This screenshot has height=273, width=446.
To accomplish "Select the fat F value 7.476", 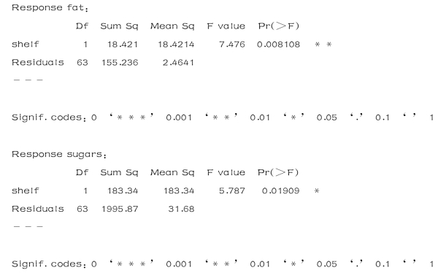I will pyautogui.click(x=232, y=45).
